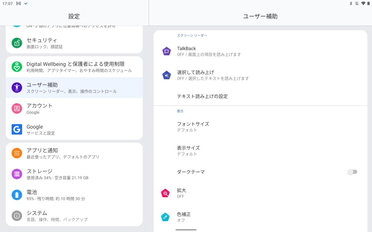Tap the purple accessibility person icon
The width and height of the screenshot is (372, 232).
[17, 87]
